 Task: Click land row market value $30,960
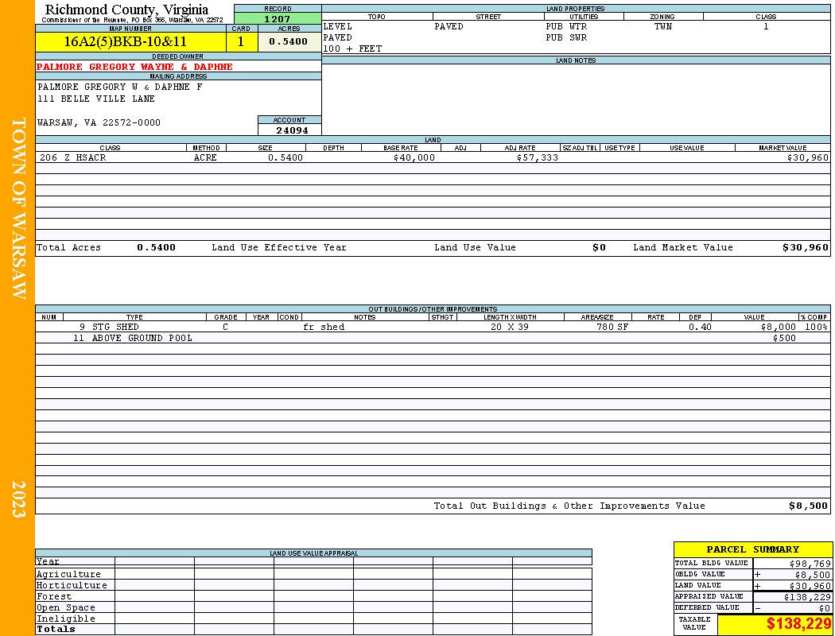808,157
